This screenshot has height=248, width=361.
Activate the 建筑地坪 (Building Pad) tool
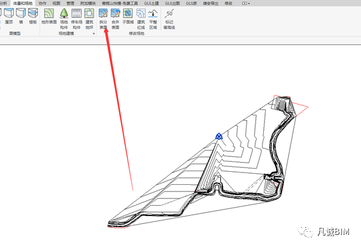click(x=89, y=18)
